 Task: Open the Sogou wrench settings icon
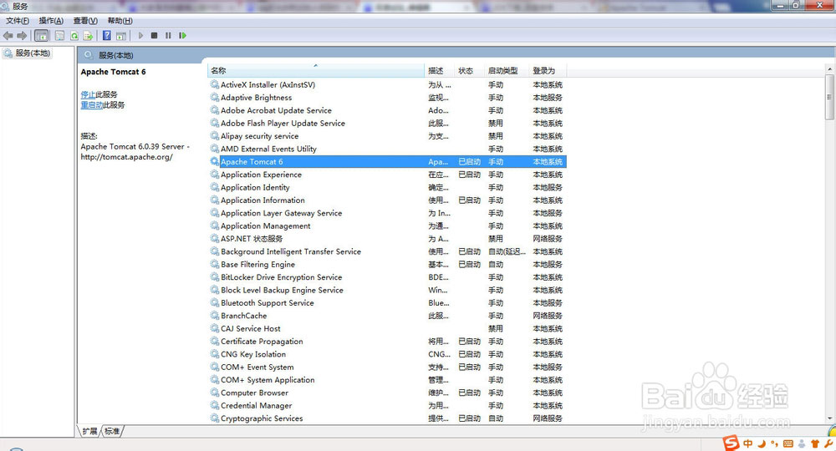[x=828, y=443]
